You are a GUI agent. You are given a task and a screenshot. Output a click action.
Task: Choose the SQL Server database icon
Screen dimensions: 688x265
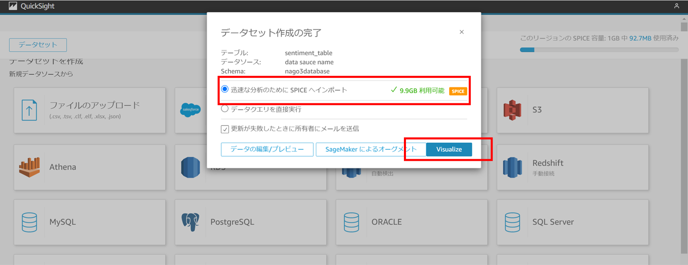click(512, 222)
